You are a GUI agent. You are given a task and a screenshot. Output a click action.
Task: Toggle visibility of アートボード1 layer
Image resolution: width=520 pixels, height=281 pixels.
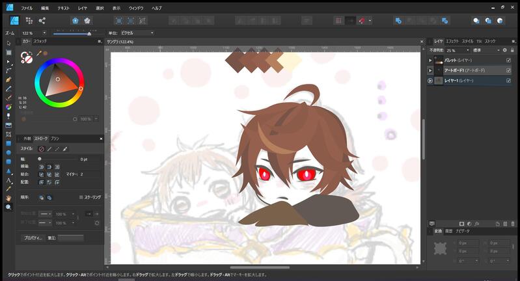508,70
